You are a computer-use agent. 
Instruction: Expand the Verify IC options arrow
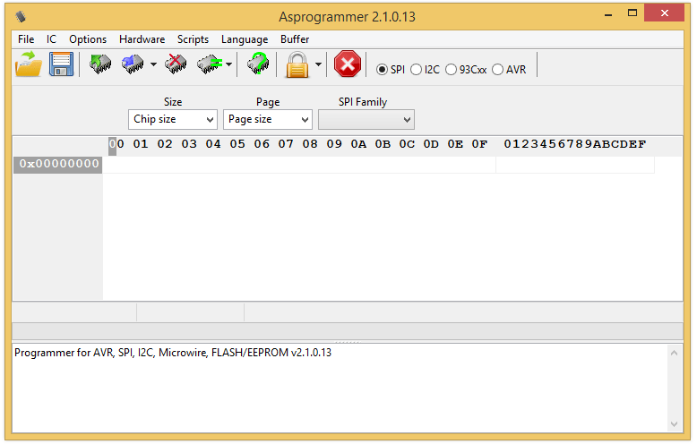click(228, 64)
